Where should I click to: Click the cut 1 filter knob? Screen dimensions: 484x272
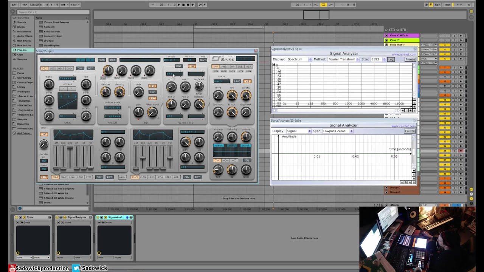click(171, 87)
